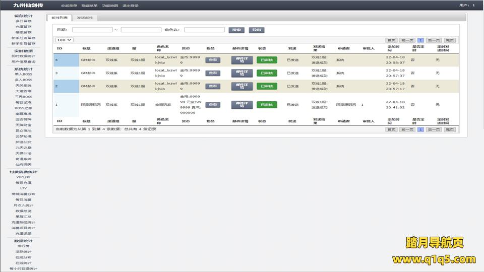Open VIP分布 in the sidebar
This screenshot has width=484, height=272.
[23, 177]
